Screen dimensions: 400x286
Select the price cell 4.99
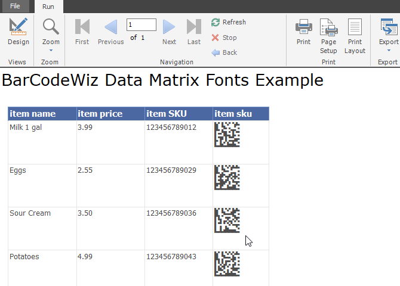click(x=110, y=268)
